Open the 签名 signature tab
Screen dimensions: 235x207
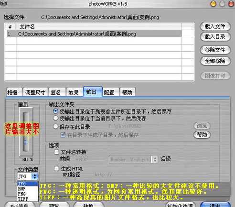tap(57, 92)
